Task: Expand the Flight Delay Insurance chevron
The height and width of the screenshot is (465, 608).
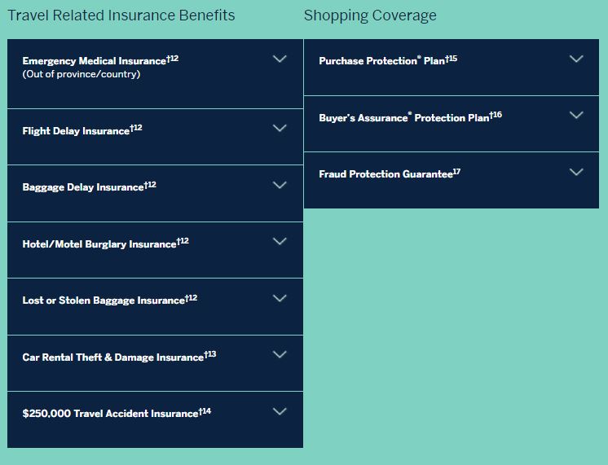Action: tap(280, 129)
